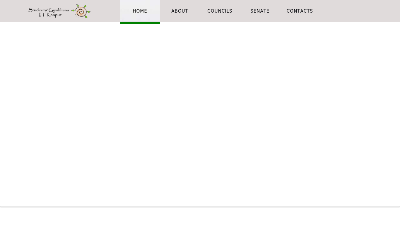Click the green leaf right of spiral
400x225 pixels.
(x=88, y=12)
